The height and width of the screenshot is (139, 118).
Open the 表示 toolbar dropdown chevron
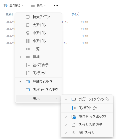45,5
